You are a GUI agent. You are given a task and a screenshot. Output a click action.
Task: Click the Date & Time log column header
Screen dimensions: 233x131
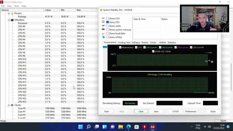(x=147, y=19)
